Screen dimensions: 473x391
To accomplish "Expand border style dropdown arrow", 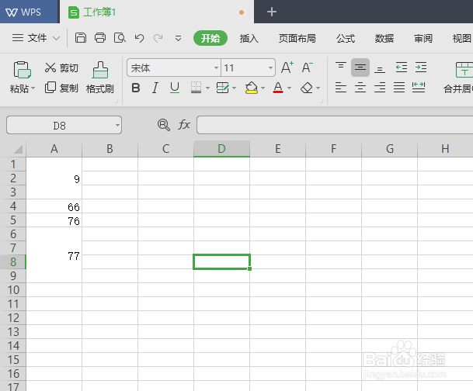I will pyautogui.click(x=207, y=88).
